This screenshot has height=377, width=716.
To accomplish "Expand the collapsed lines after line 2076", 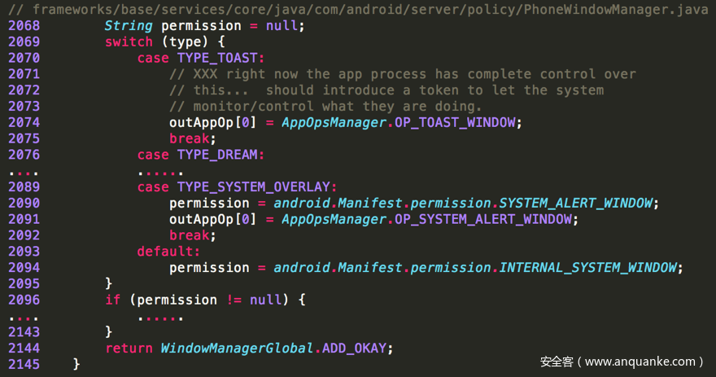I will 24,171.
